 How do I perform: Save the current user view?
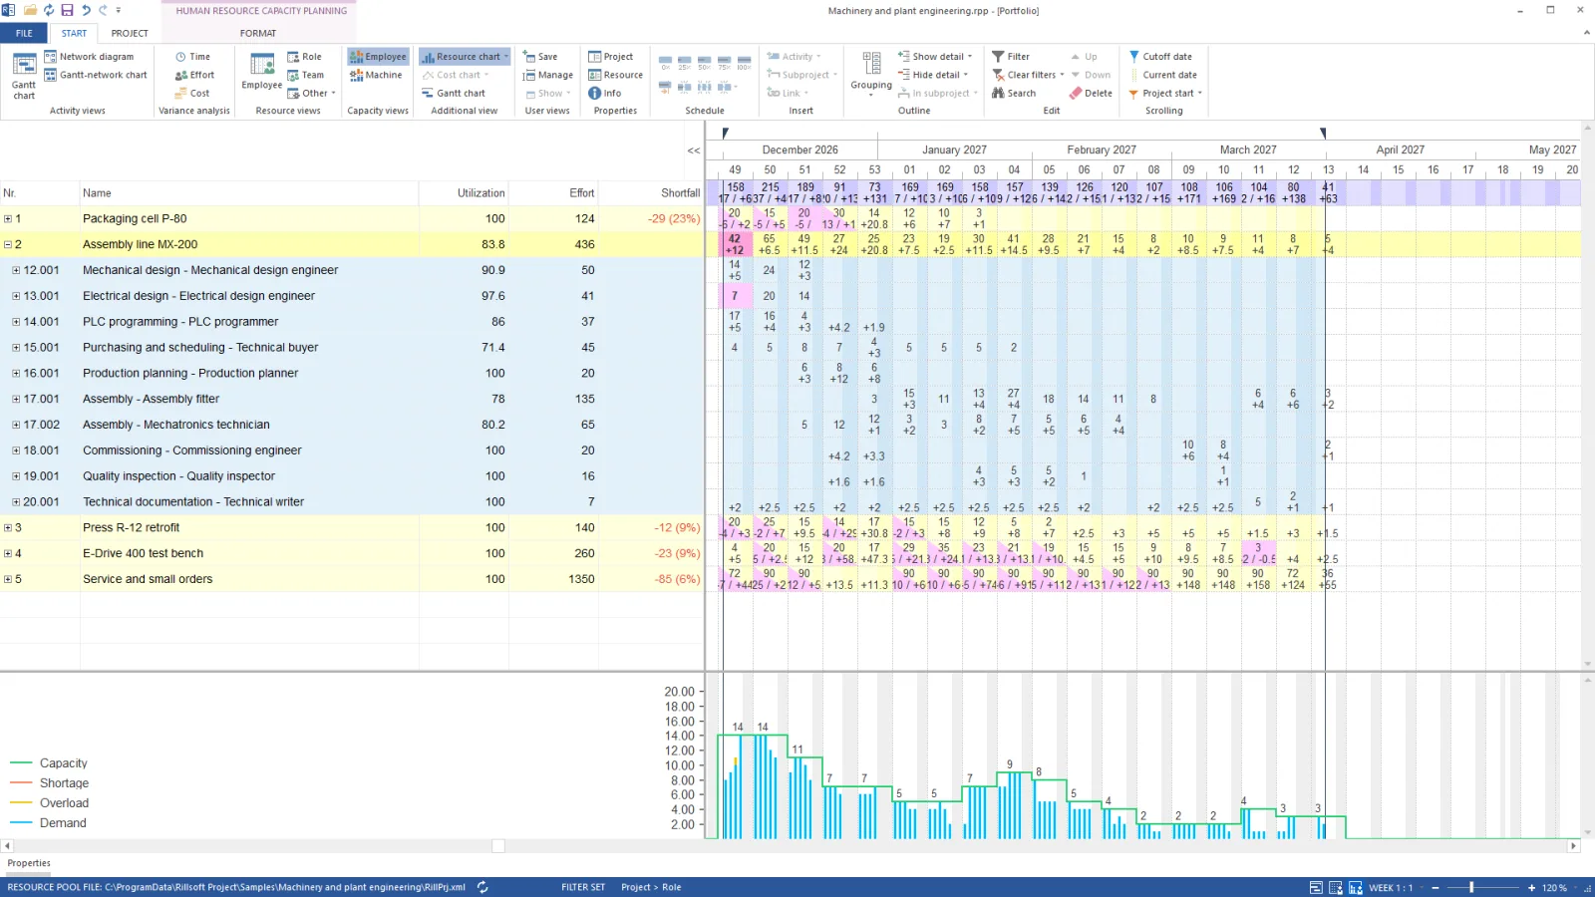540,57
